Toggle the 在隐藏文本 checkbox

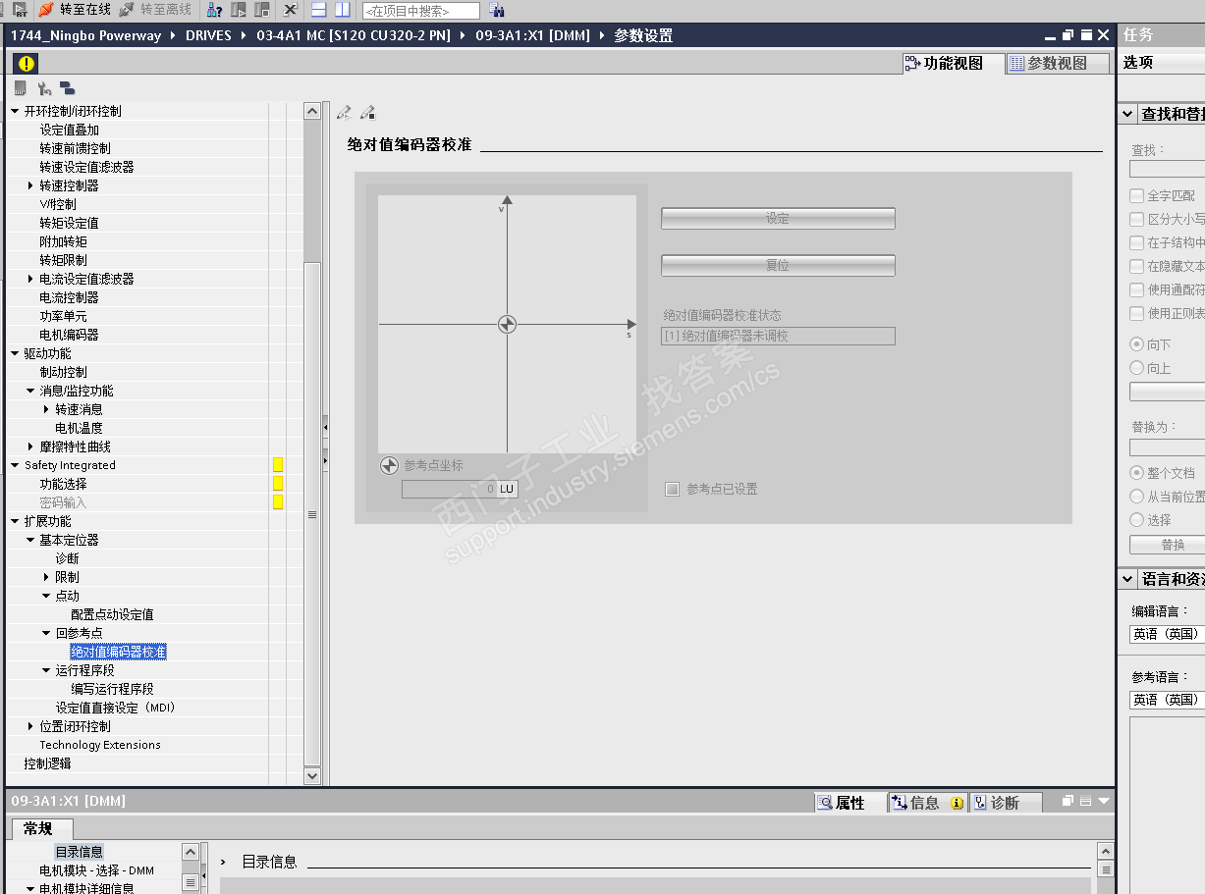[x=1137, y=267]
